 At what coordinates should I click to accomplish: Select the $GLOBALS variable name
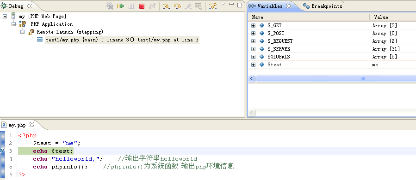tap(279, 57)
